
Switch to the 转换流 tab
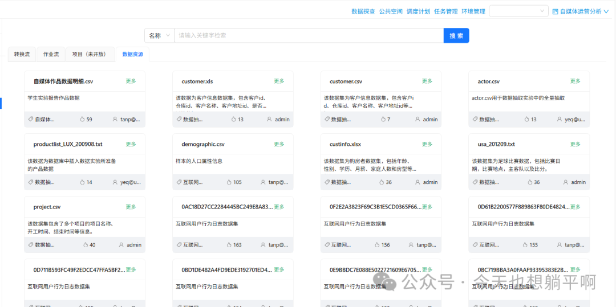coord(22,54)
